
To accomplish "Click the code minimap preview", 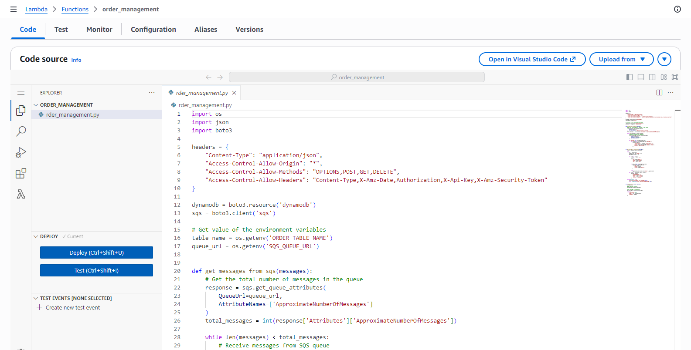I will coord(649,153).
